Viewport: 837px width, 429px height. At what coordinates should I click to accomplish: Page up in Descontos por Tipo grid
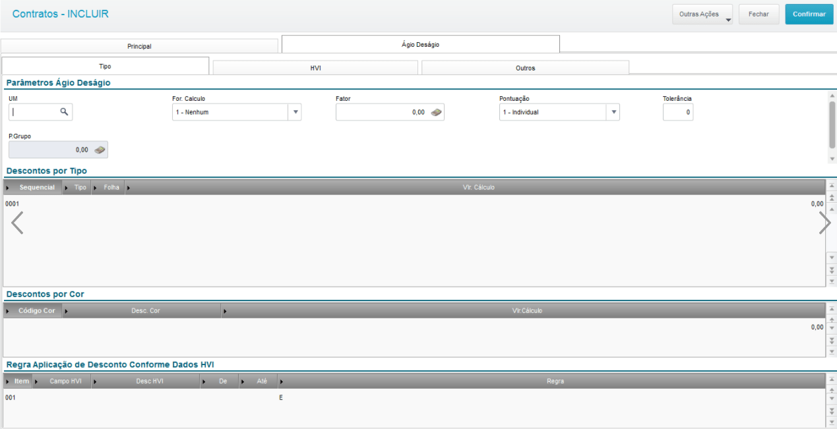pyautogui.click(x=832, y=198)
